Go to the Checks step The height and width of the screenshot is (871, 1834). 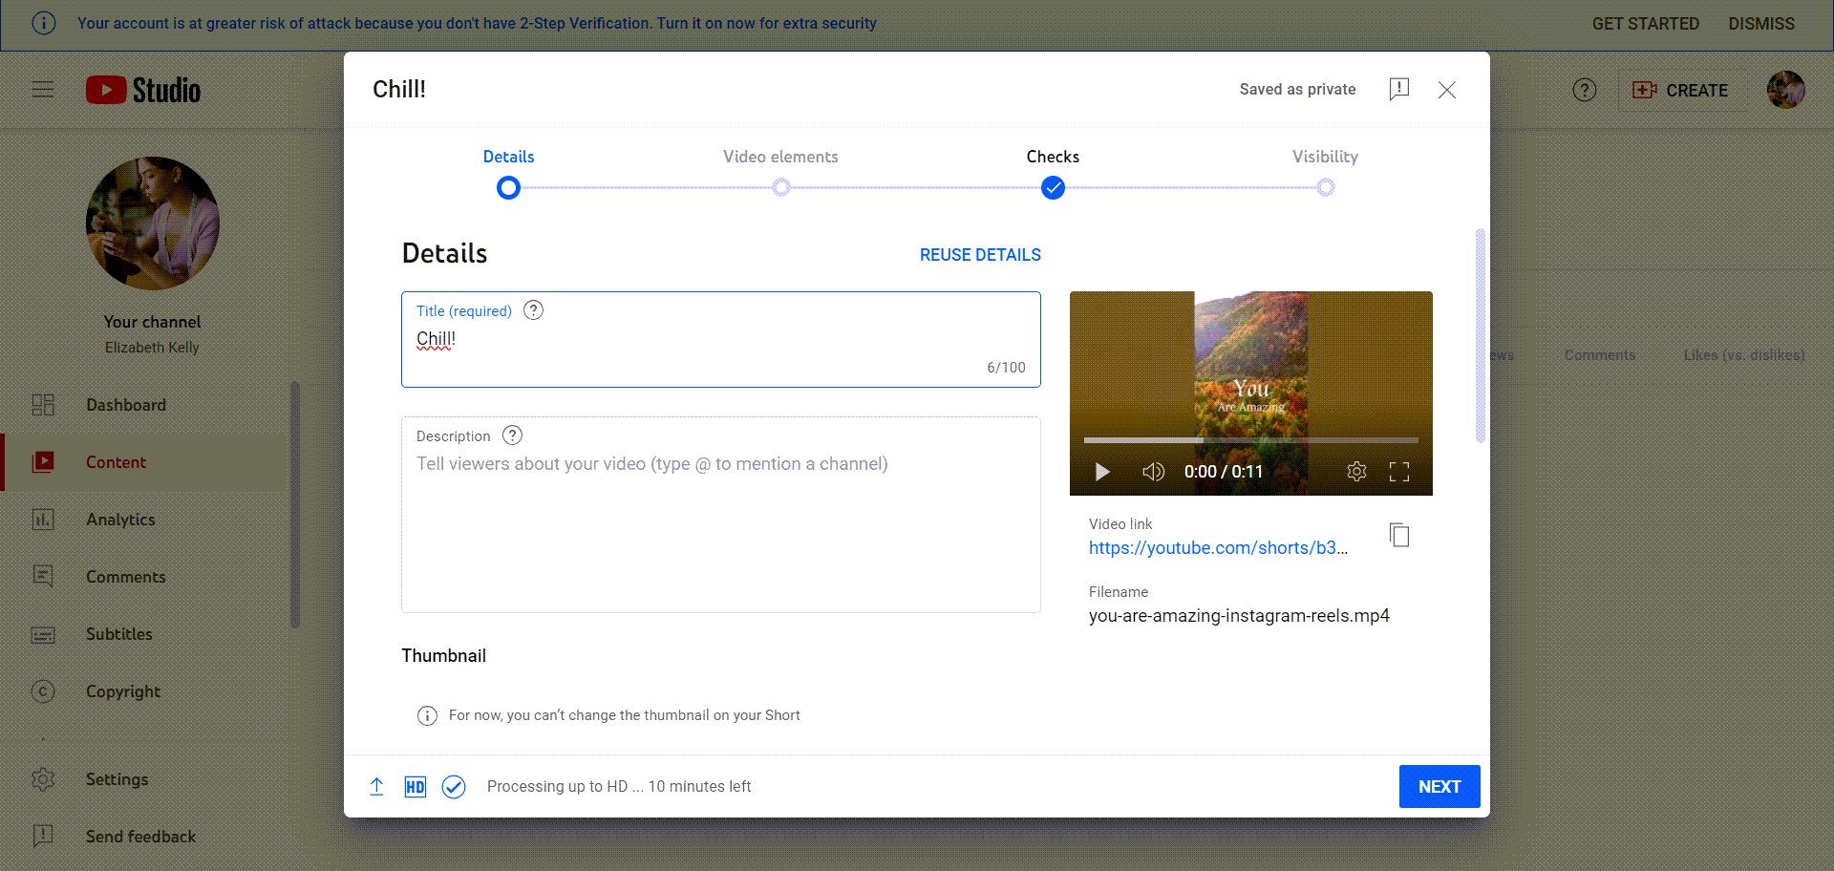1053,172
